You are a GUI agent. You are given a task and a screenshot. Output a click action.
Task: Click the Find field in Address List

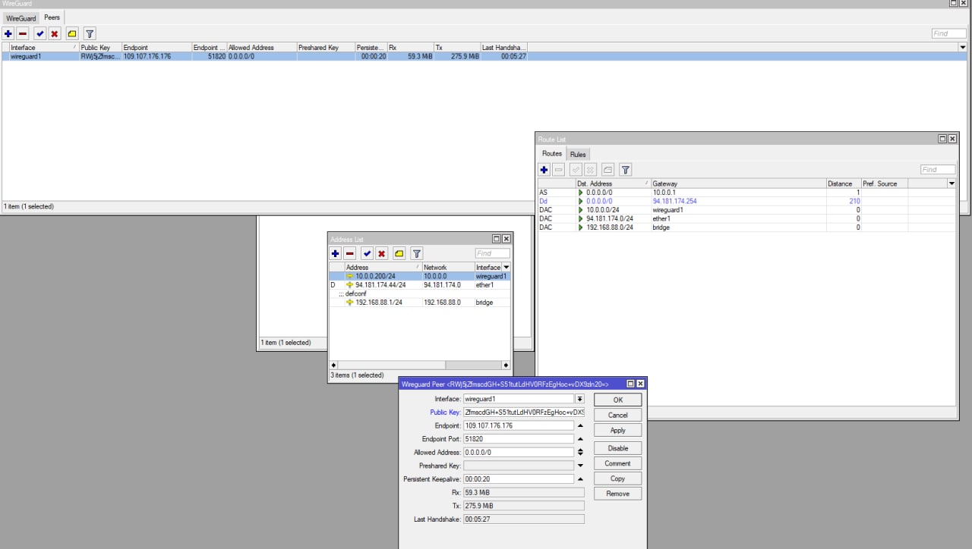click(492, 253)
